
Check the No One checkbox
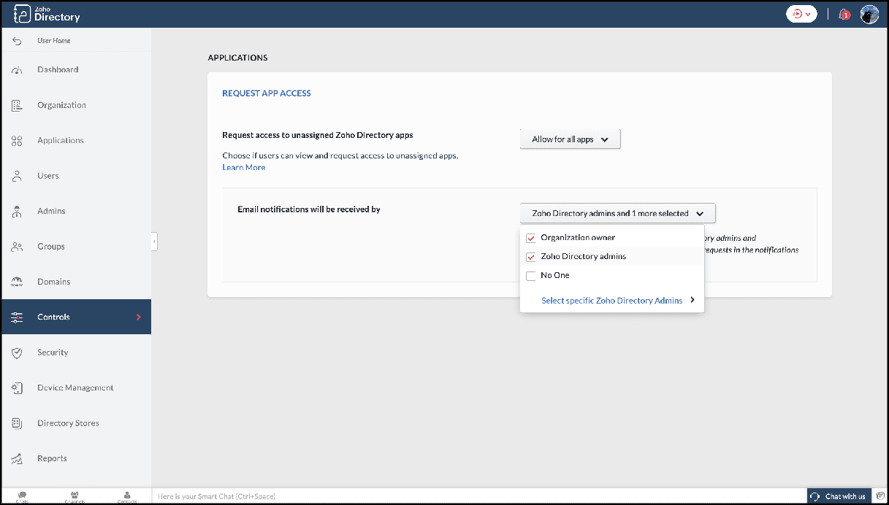coord(531,276)
